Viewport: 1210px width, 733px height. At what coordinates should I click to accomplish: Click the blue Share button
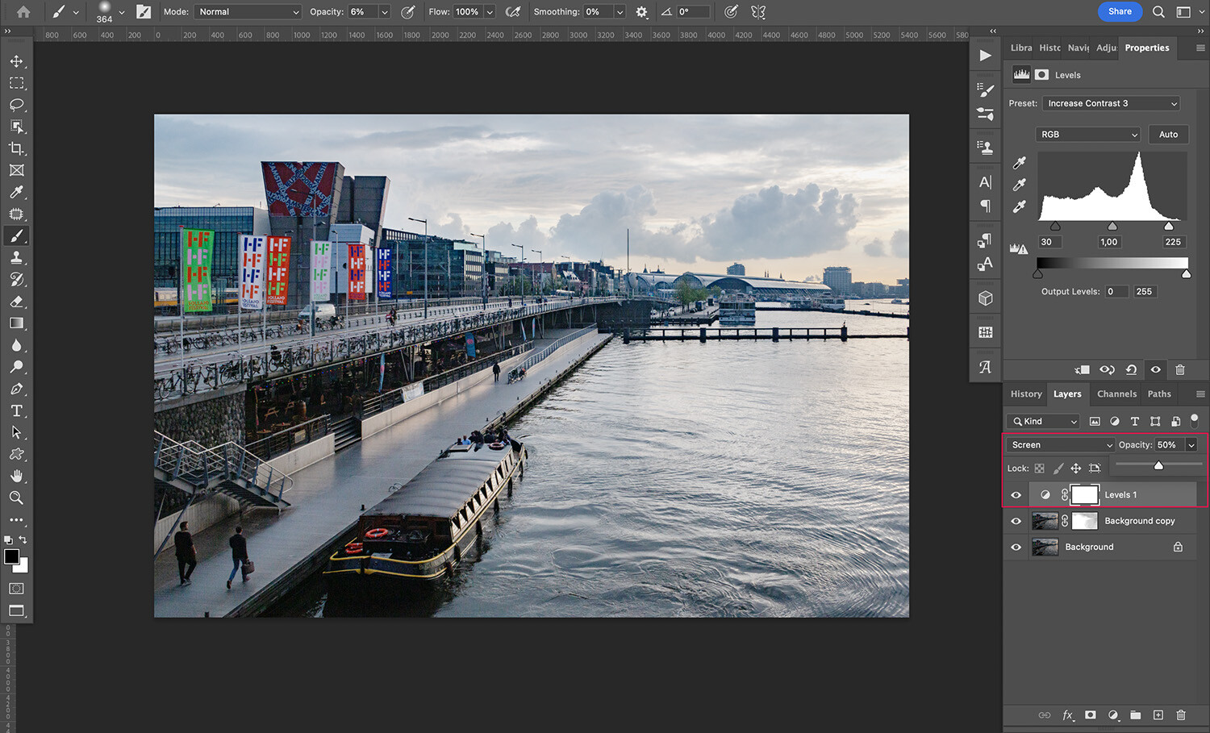click(1120, 11)
